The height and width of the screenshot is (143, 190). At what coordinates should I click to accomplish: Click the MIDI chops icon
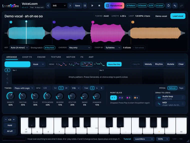159,104
